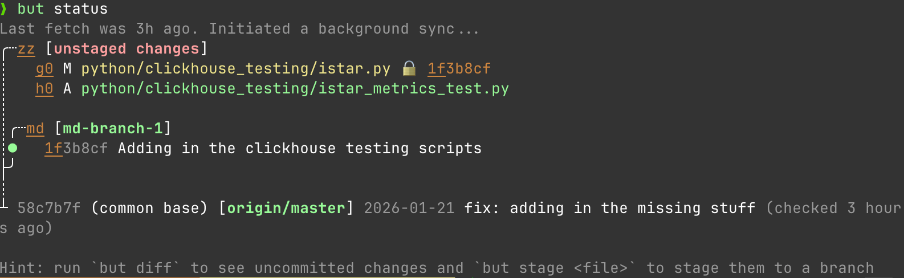Click the 2026-01-21 commit date
Screen dimensions: 904x278
[x=409, y=208]
